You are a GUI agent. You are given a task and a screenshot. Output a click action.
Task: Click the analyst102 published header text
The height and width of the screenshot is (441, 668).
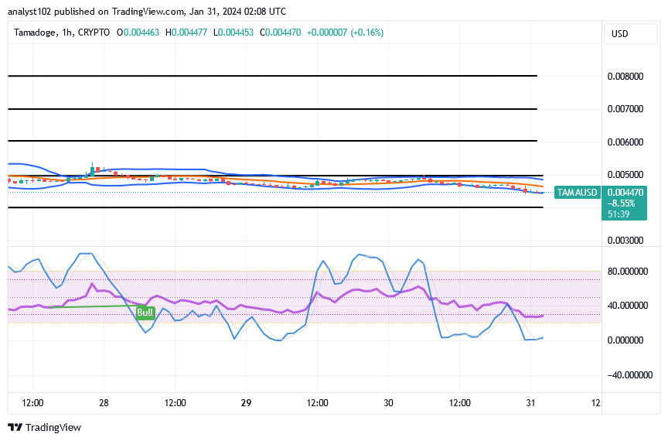(x=147, y=12)
